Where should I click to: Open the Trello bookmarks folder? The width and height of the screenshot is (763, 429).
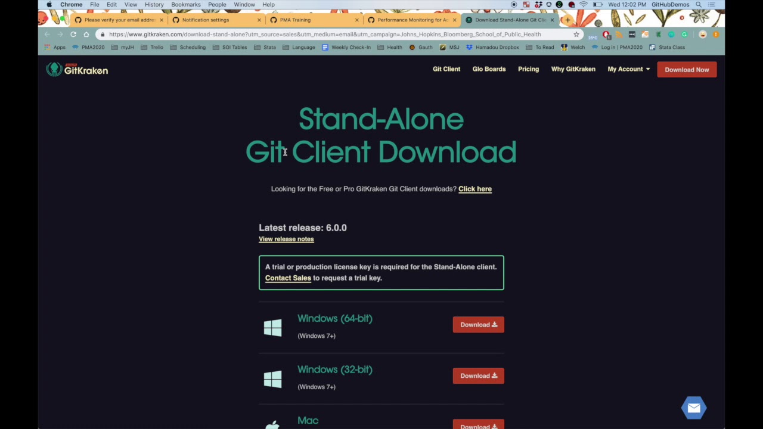[153, 47]
